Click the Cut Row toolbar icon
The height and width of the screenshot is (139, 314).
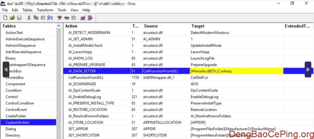pos(60,18)
